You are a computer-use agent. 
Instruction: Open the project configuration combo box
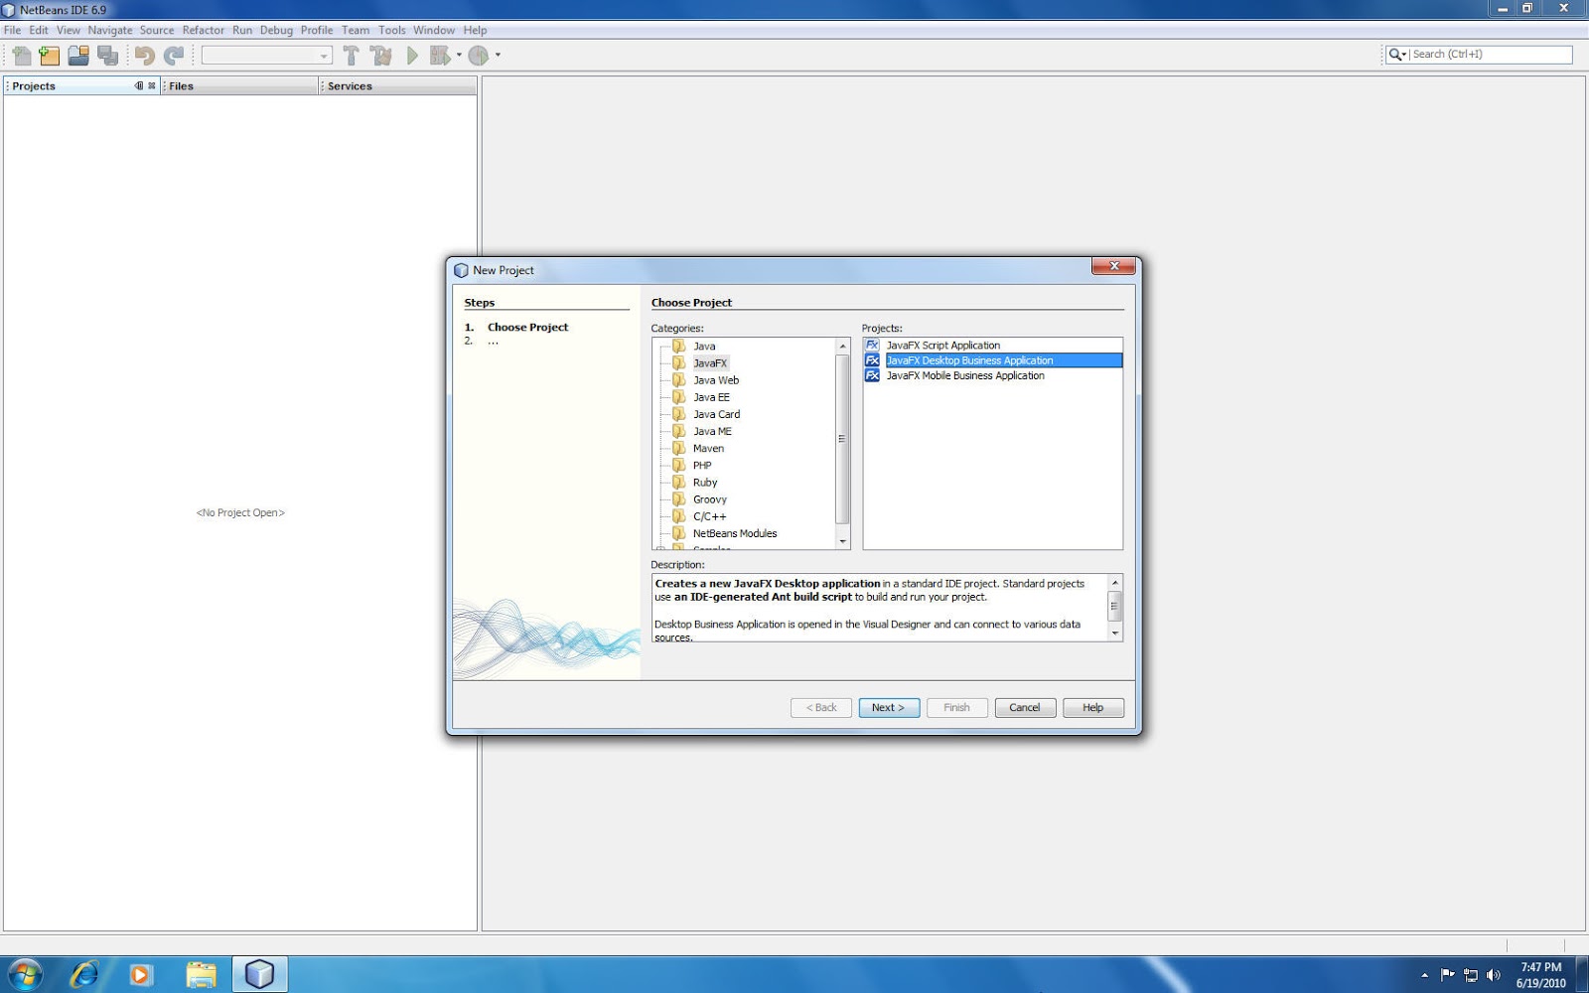pyautogui.click(x=266, y=56)
